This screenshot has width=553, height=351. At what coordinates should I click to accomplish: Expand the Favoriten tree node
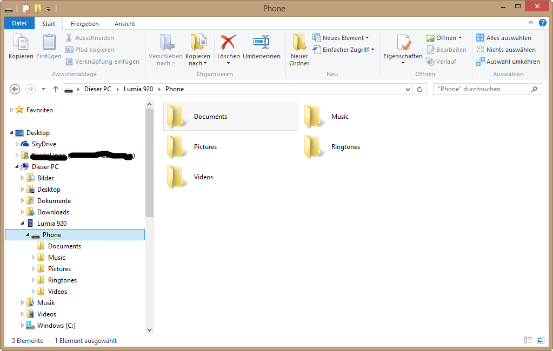coord(11,110)
